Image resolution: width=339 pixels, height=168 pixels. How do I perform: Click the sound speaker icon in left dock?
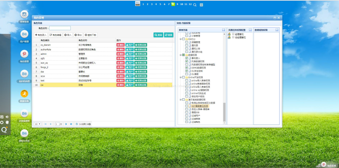(7, 117)
